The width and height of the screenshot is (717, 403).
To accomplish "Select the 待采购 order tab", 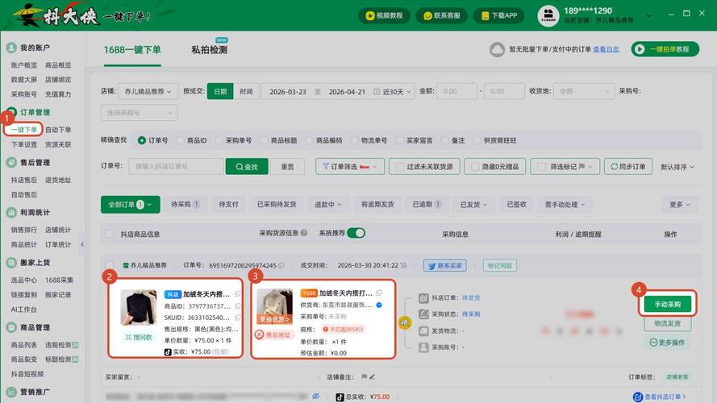I will coord(185,205).
